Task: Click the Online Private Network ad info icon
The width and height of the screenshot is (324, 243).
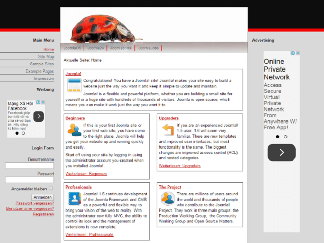Action: [x=292, y=53]
